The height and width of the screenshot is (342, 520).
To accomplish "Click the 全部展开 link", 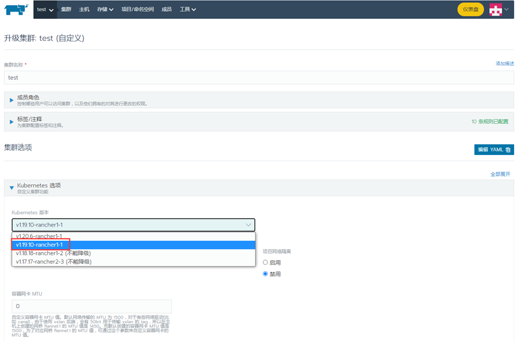I will (500, 174).
